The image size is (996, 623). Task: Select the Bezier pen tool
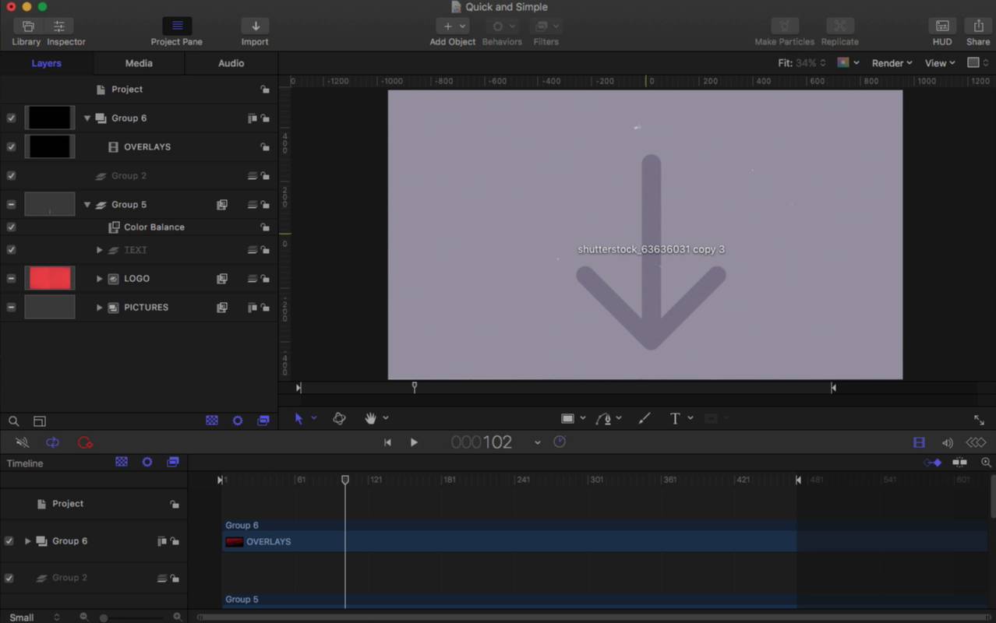[x=604, y=418]
